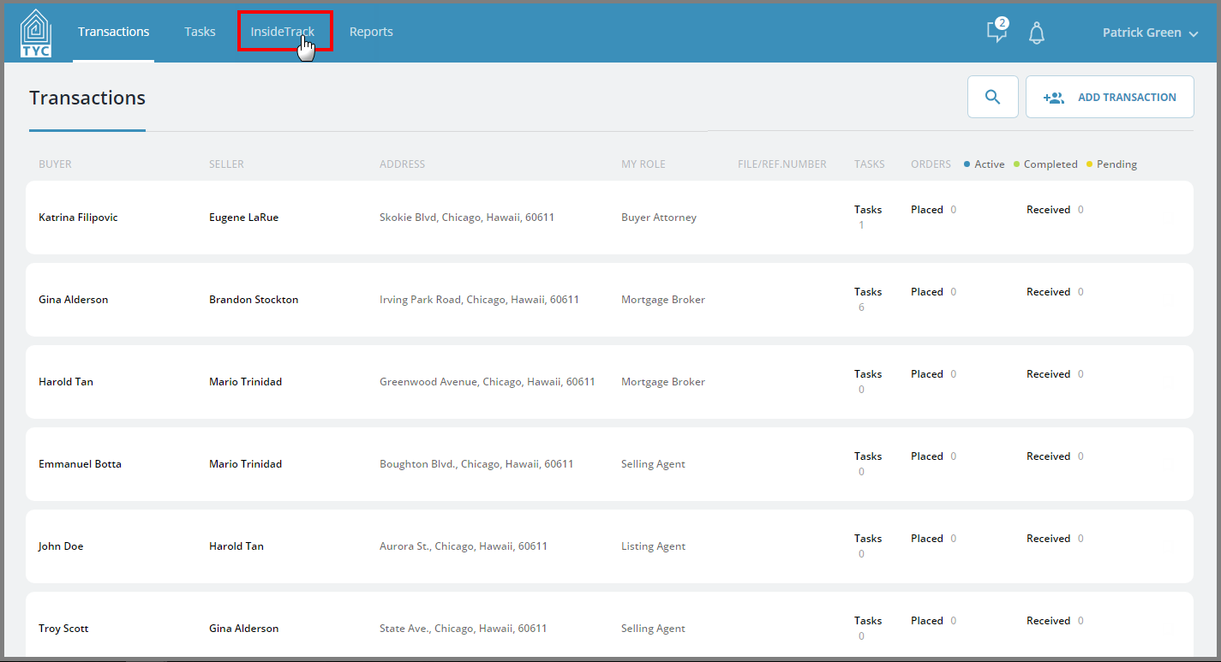
Task: Open the Tasks tab
Action: [x=200, y=32]
